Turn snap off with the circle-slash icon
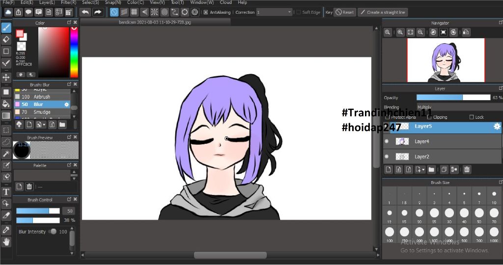503x265 pixels. 114,12
